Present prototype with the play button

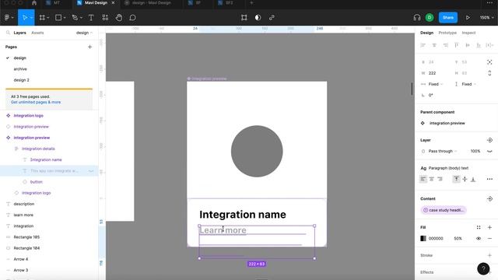tap(468, 18)
